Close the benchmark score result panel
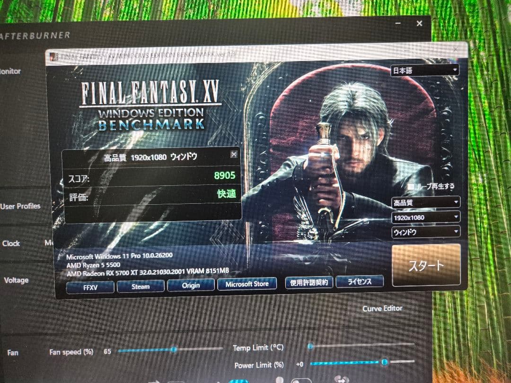Screen dimensions: 511x383 pos(233,155)
